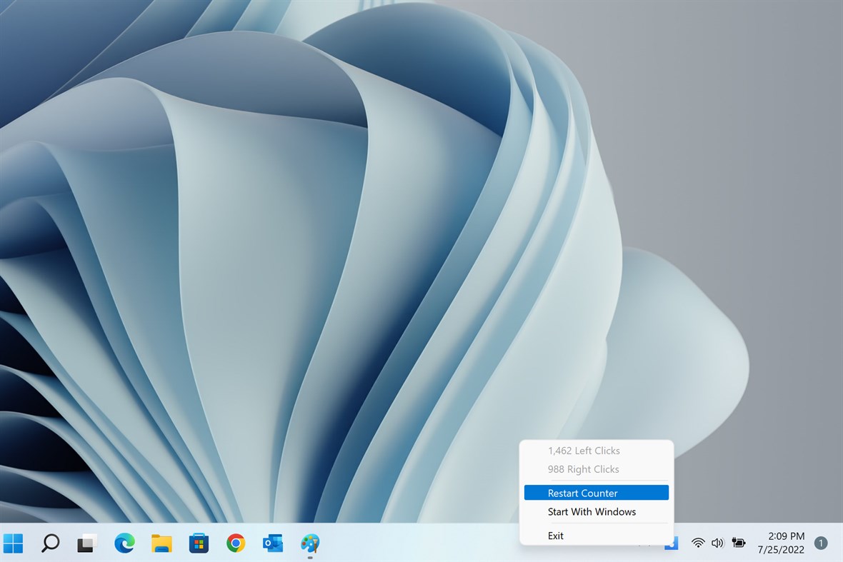
Task: Click the 988 Right Clicks entry
Action: pos(597,469)
